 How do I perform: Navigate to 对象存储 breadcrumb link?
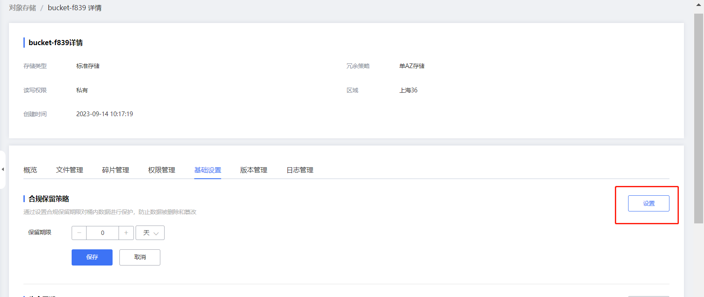(23, 8)
